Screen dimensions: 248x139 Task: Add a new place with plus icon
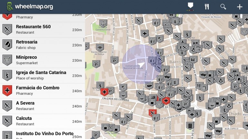(240, 7)
